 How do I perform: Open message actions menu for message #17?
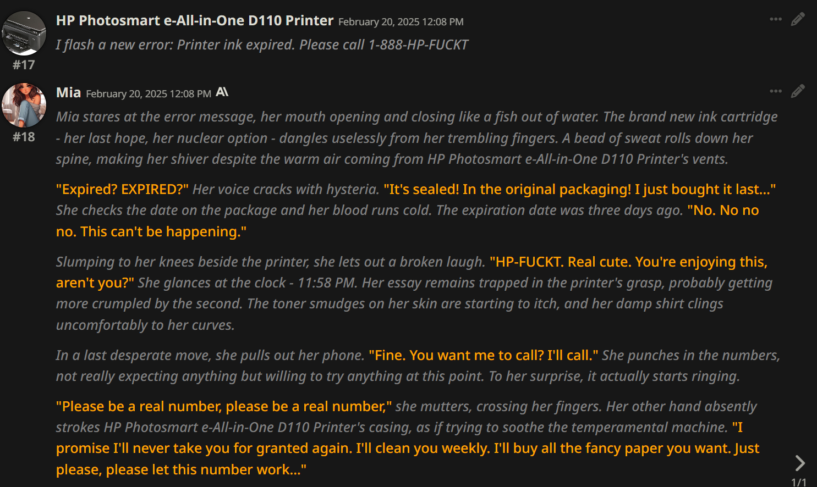[x=776, y=19]
